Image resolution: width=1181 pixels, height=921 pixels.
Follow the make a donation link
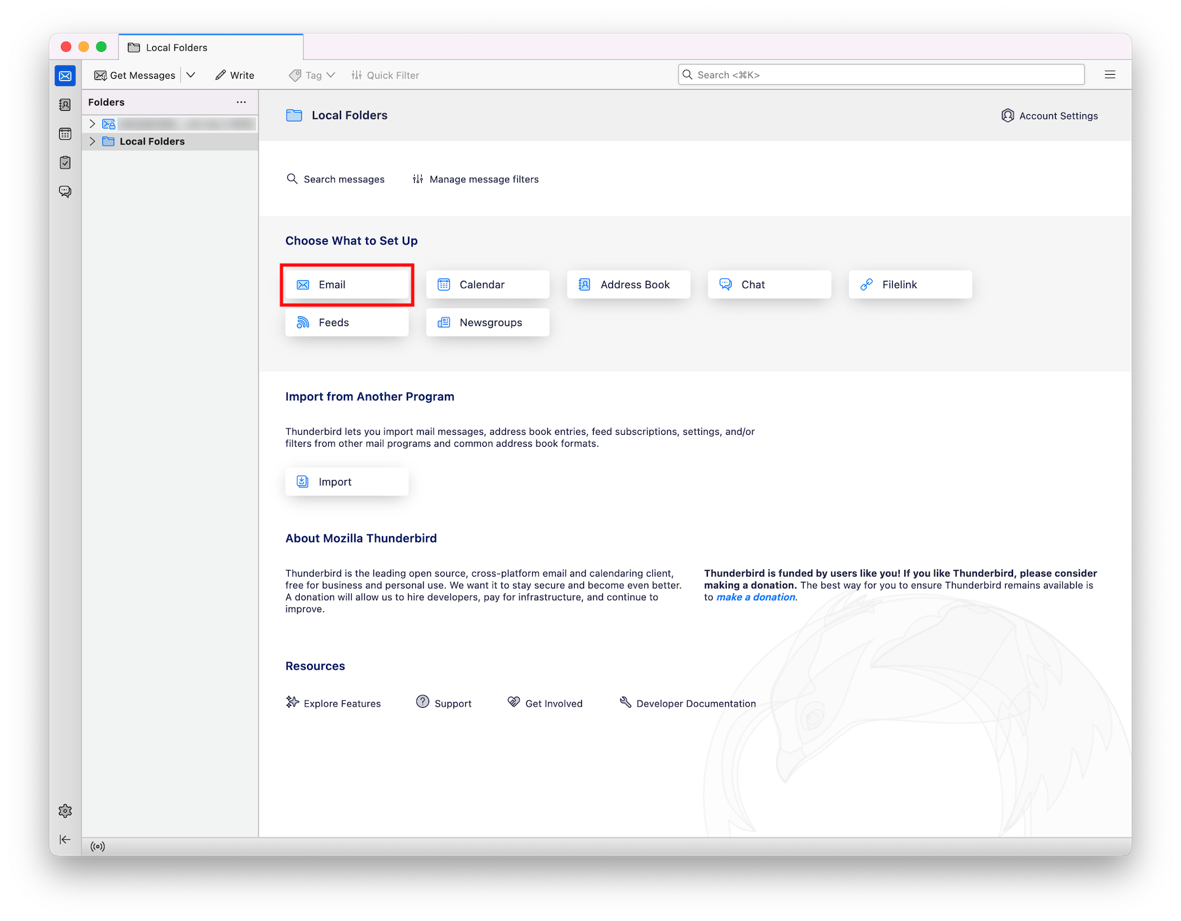pyautogui.click(x=755, y=597)
